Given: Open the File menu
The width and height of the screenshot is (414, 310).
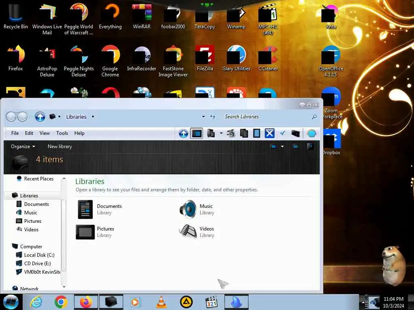Looking at the screenshot, I should [x=15, y=133].
